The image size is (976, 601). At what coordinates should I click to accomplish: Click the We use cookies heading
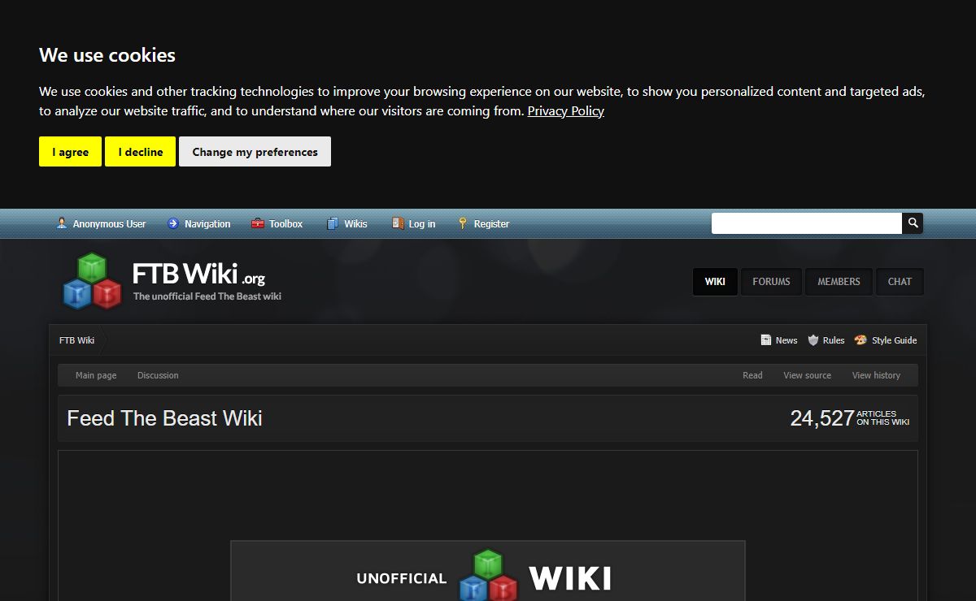[107, 55]
